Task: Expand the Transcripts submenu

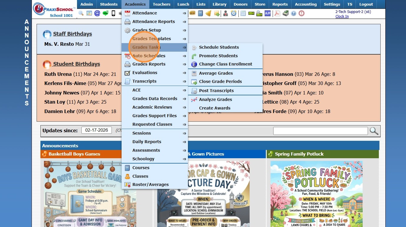Action: 155,81
